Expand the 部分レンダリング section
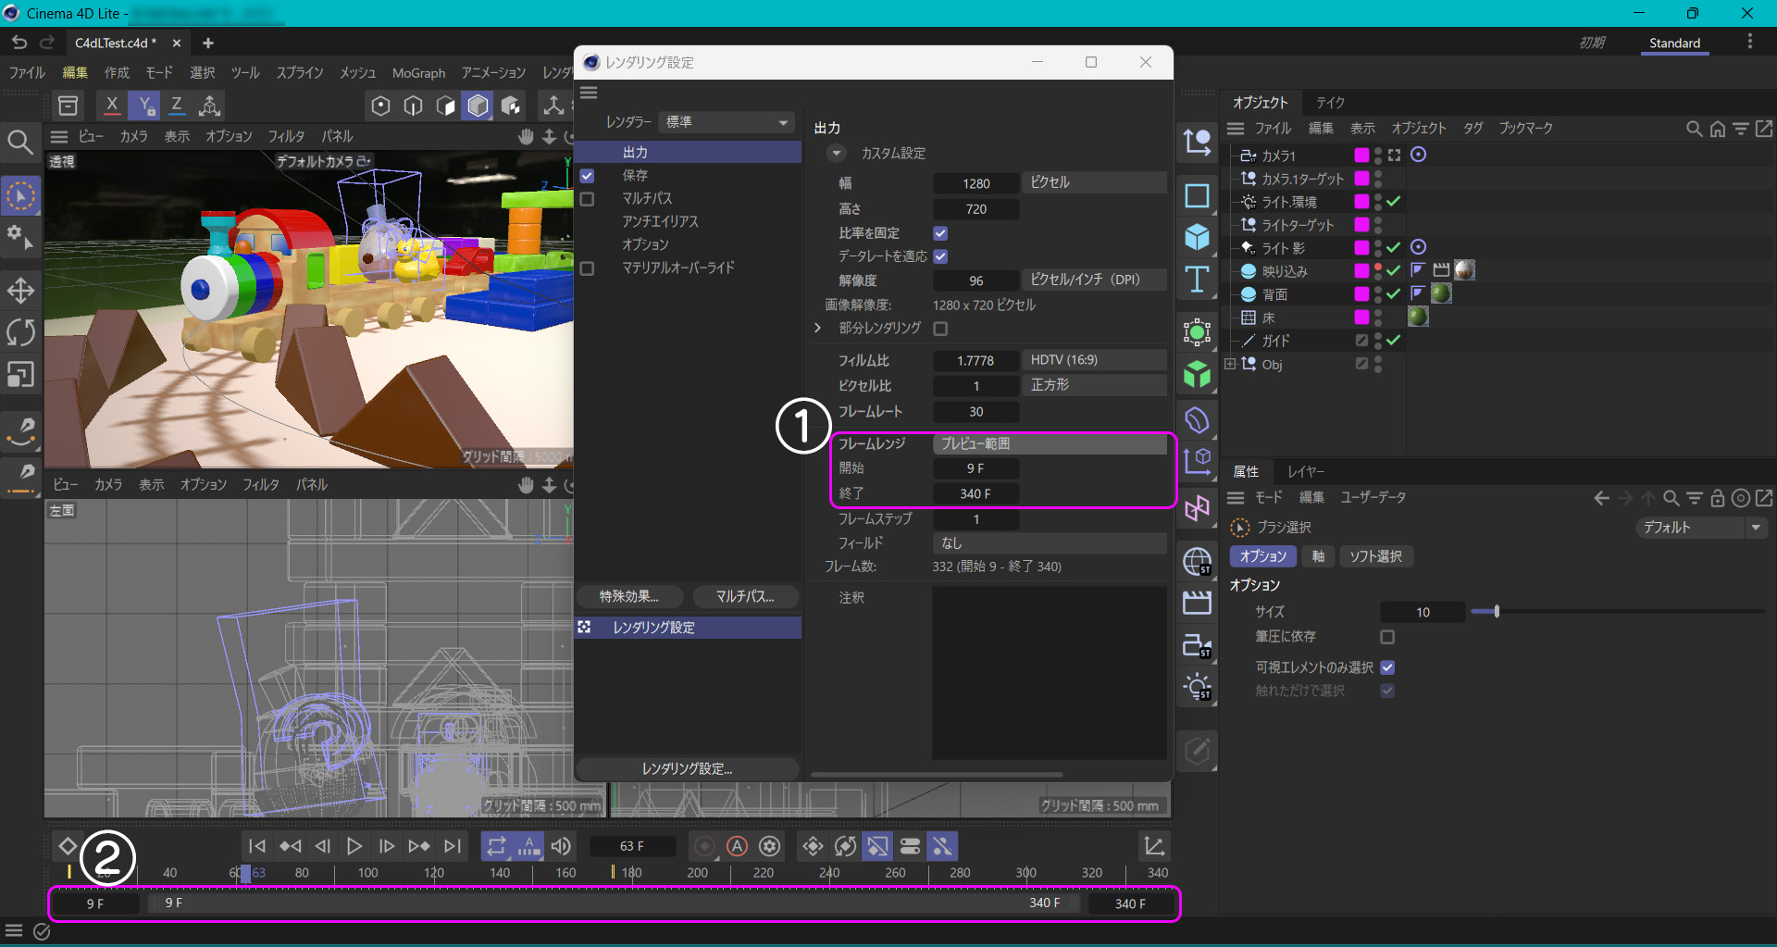Image resolution: width=1777 pixels, height=947 pixels. (817, 329)
